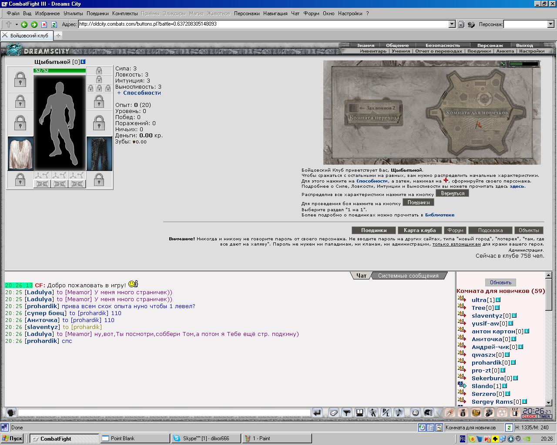
Task: Click the dark pants item slot
Action: [99, 153]
